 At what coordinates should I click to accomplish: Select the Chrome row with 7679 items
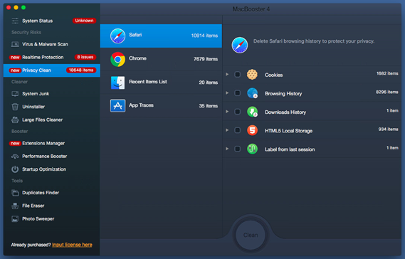[x=161, y=59]
